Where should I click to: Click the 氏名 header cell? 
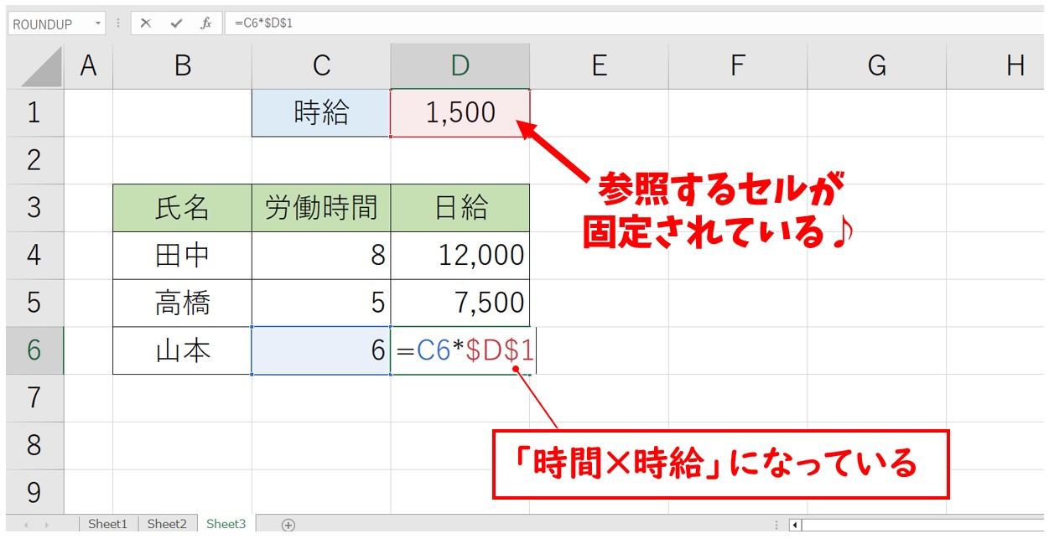click(182, 208)
